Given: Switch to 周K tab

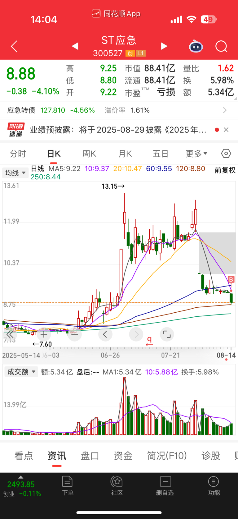Looking at the screenshot, I should [x=89, y=154].
